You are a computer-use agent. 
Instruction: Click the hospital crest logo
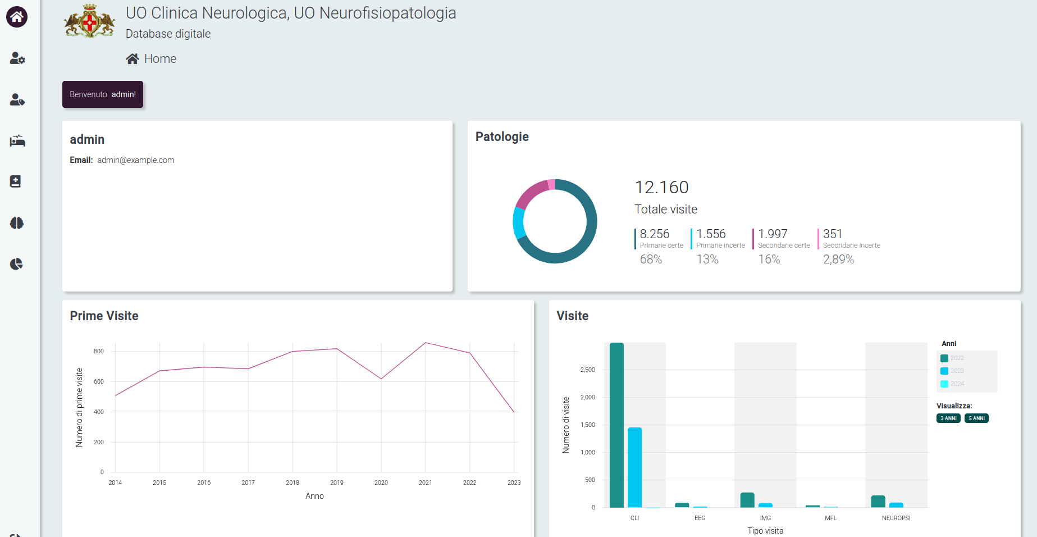click(x=90, y=21)
